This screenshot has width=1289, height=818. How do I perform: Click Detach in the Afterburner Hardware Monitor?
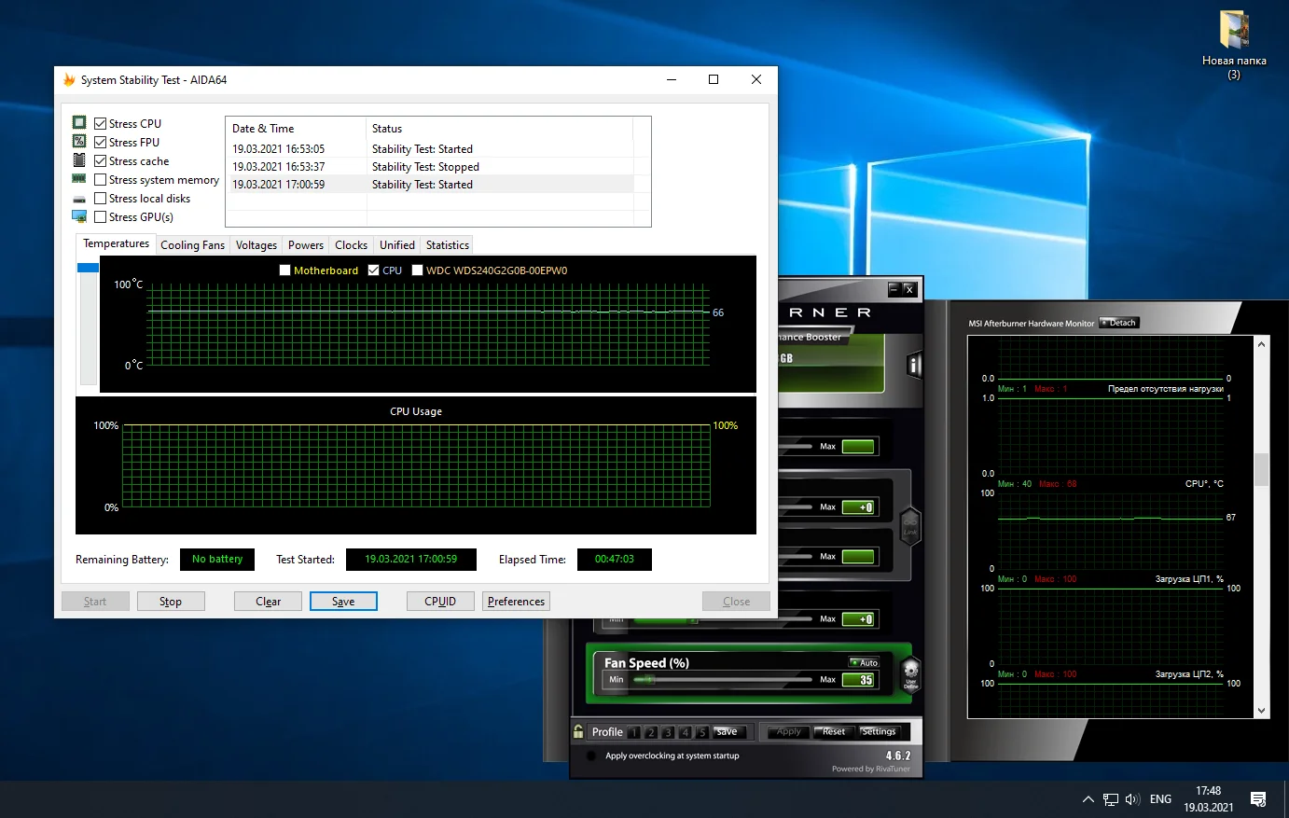pos(1119,323)
